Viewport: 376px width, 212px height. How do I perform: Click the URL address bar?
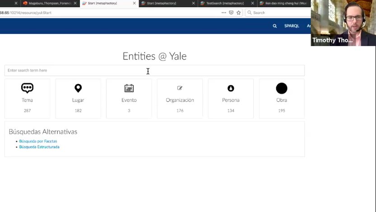click(109, 13)
